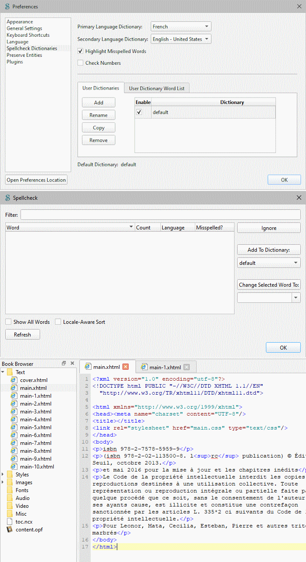Enable the Check Numbers checkbox
Image resolution: width=306 pixels, height=562 pixels.
click(x=80, y=63)
